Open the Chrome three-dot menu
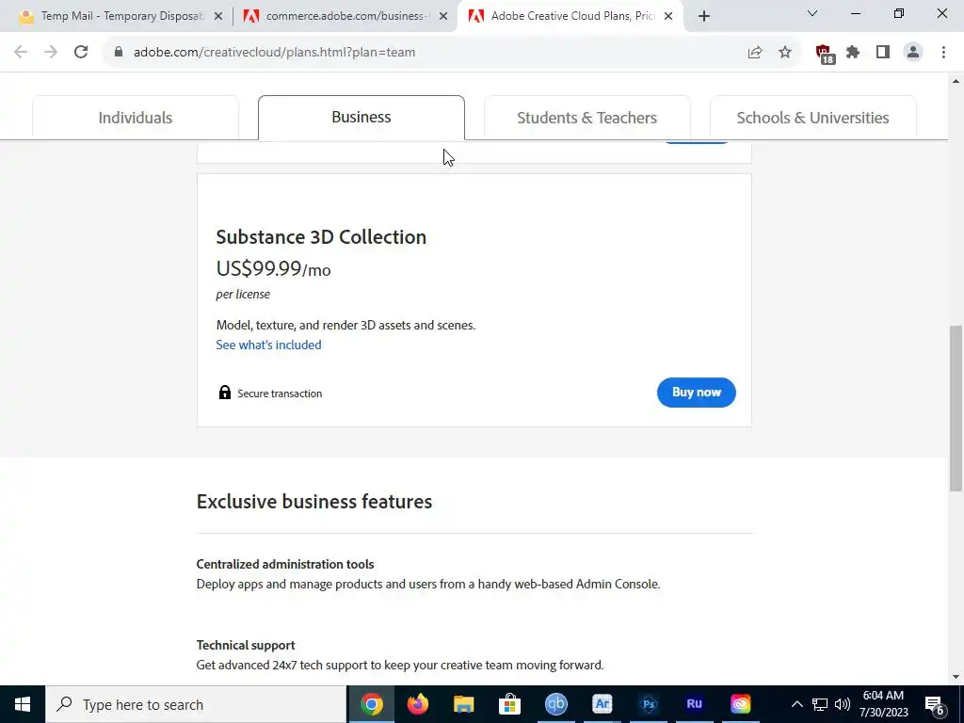The height and width of the screenshot is (723, 964). 943,53
